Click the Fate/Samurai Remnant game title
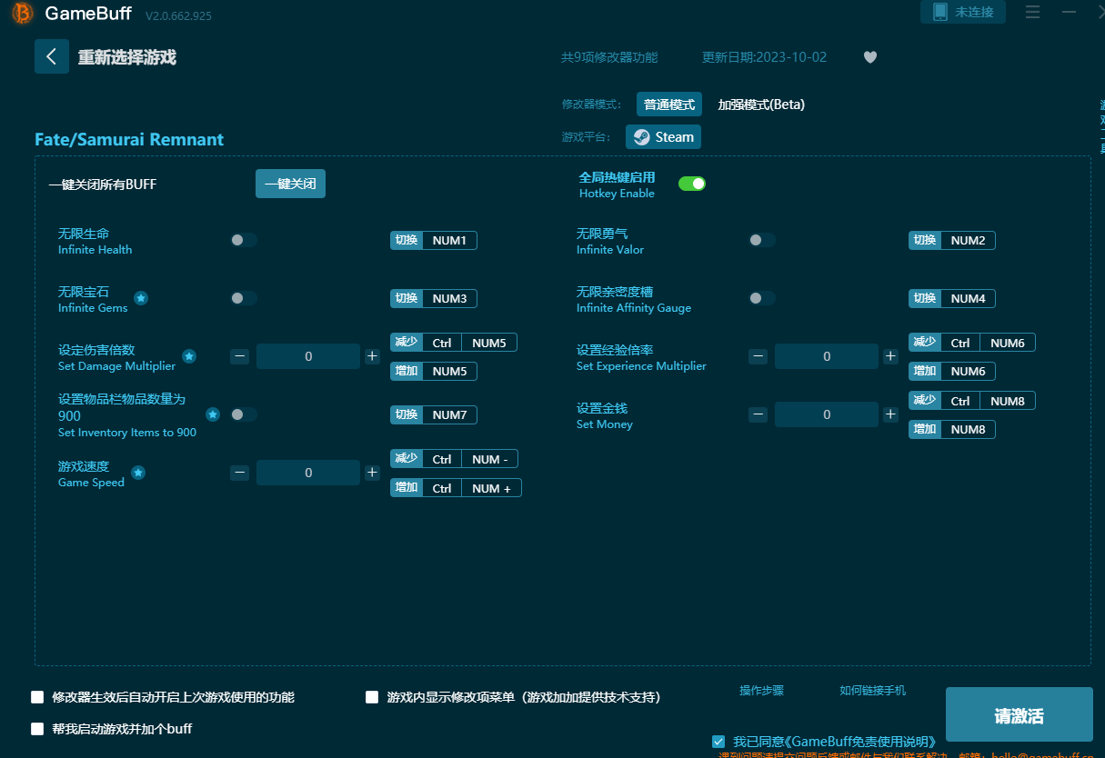The width and height of the screenshot is (1105, 758). point(129,139)
